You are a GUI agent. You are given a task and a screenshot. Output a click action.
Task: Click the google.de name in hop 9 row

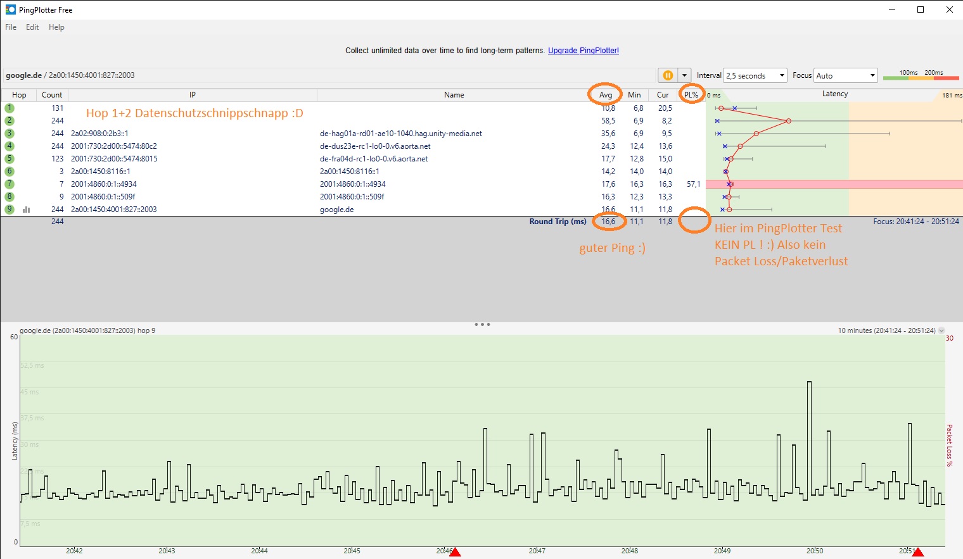tap(337, 210)
